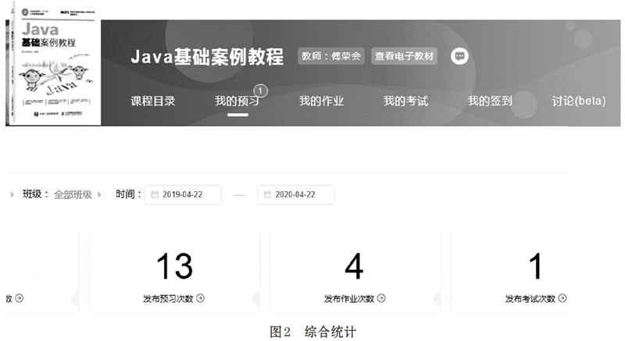Click the 发布作业次数 link
This screenshot has width=625, height=341.
click(349, 298)
